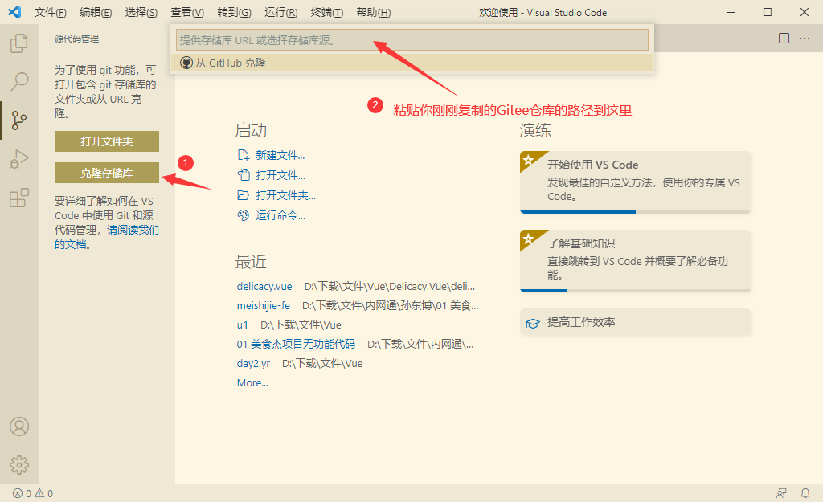
Task: Click the 启动 heading
Action: [251, 130]
